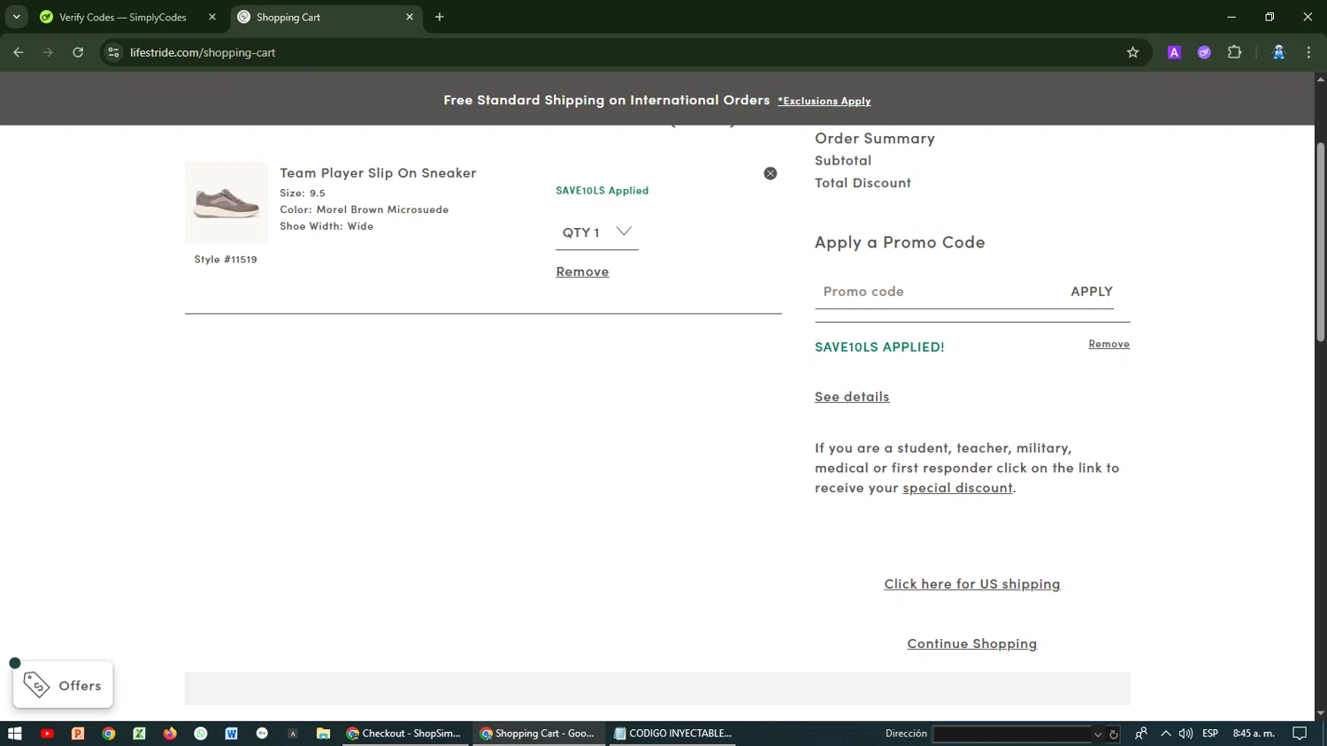The image size is (1327, 746).
Task: Click the ESP language indicator
Action: pyautogui.click(x=1210, y=734)
